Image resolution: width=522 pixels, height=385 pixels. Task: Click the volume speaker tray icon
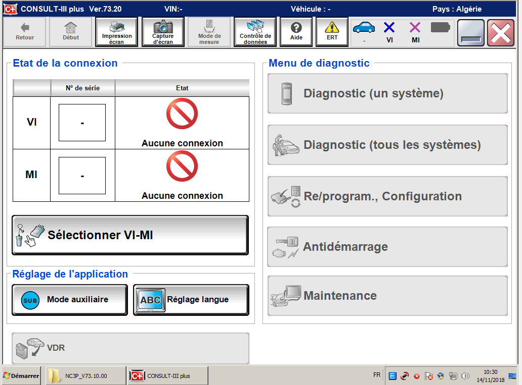(465, 376)
